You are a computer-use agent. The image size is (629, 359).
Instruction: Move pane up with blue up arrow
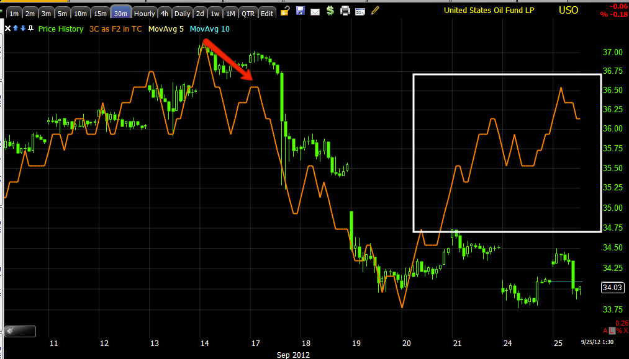(x=16, y=29)
